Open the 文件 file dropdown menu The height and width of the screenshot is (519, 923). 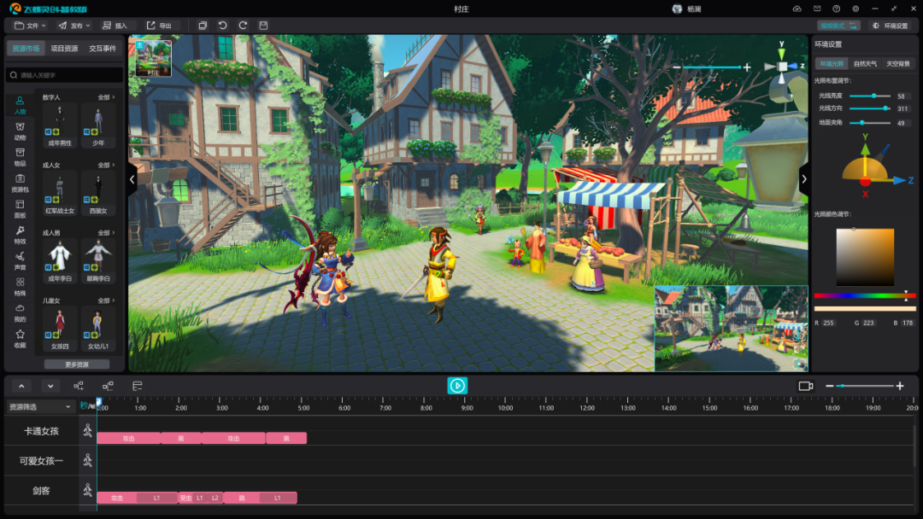tap(29, 26)
